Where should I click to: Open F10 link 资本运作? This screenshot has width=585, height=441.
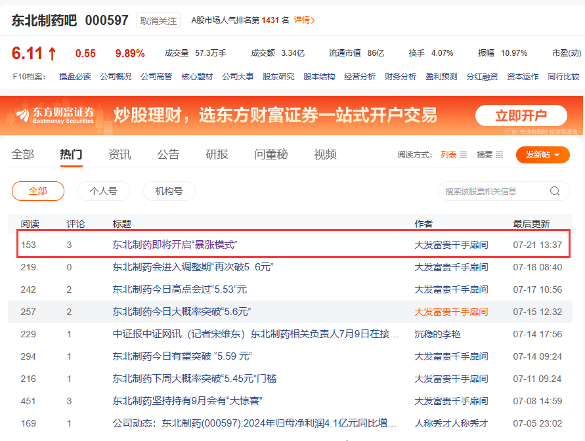(523, 77)
